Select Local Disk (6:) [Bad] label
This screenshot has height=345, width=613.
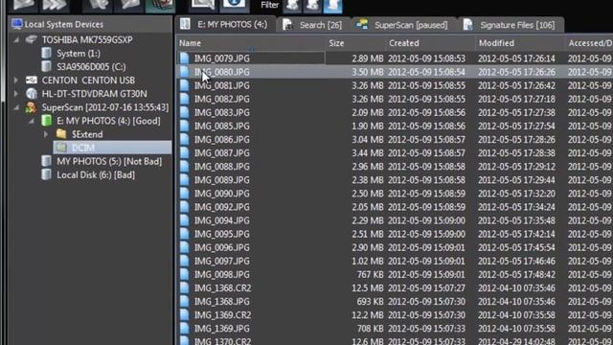96,174
